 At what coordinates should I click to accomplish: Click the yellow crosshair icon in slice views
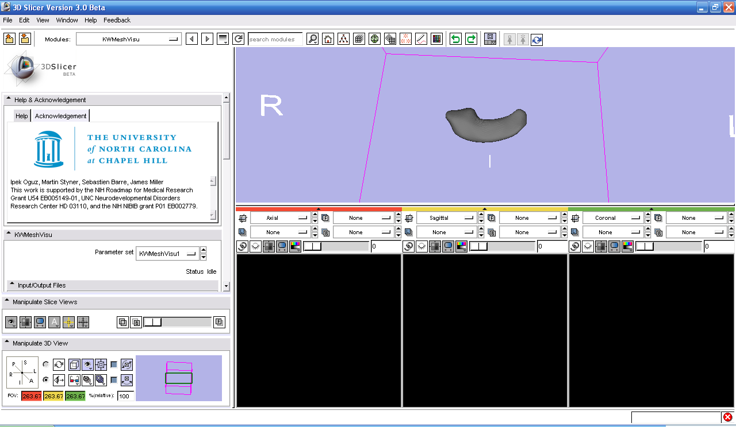68,323
